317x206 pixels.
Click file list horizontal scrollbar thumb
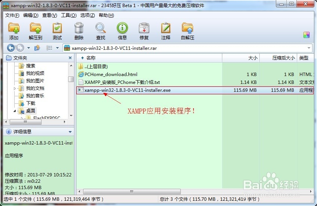tap(132, 191)
